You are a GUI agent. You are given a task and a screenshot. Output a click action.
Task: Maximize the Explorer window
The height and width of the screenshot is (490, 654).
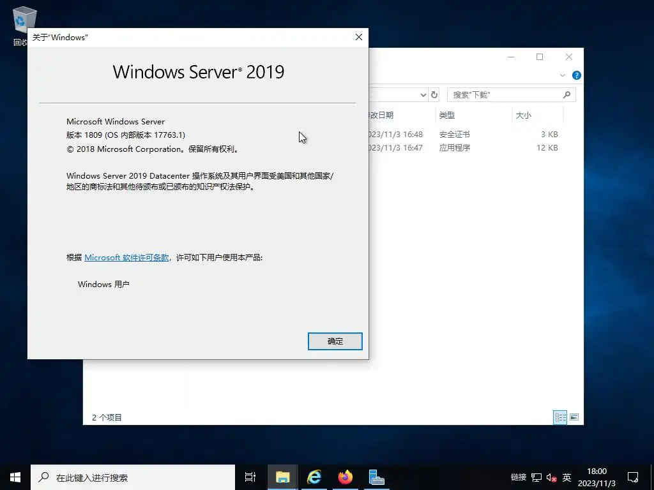540,57
